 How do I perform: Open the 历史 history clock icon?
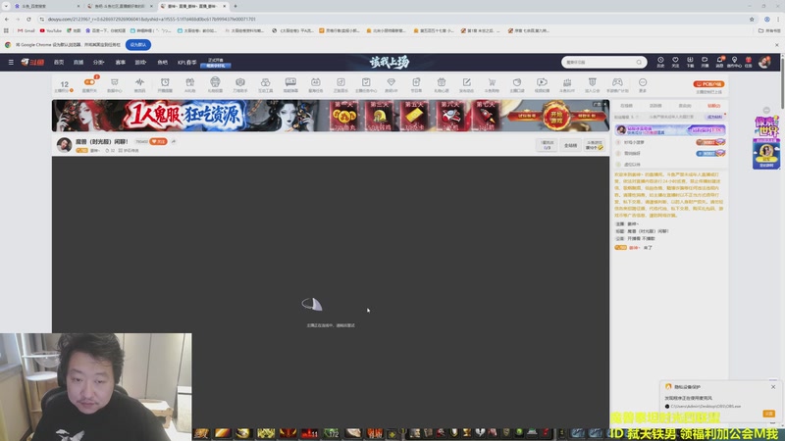(660, 62)
